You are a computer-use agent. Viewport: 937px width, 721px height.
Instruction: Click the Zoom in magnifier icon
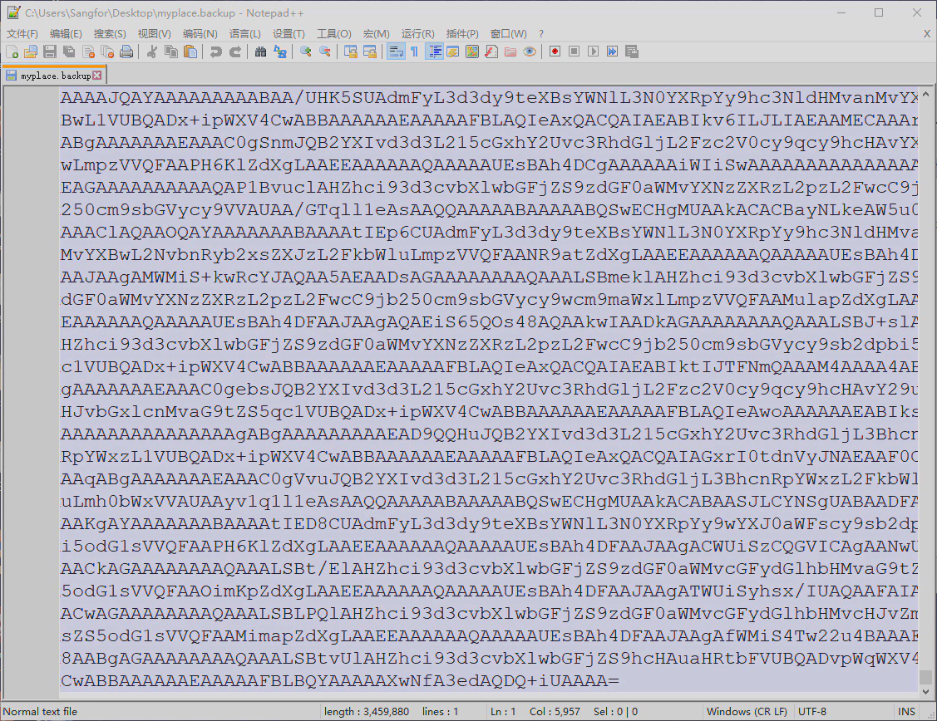(x=305, y=51)
